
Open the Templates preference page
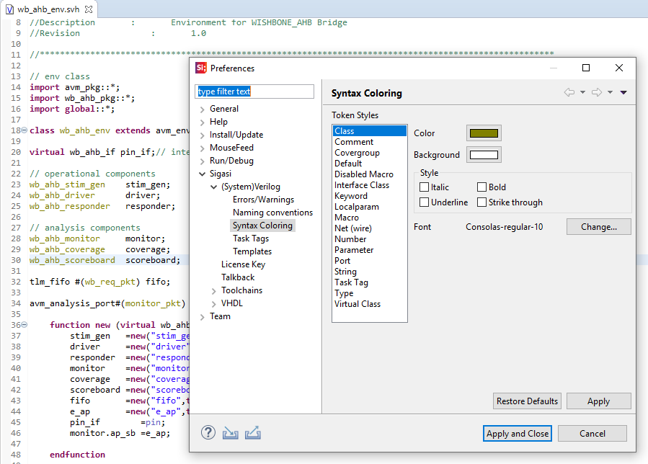coord(252,251)
